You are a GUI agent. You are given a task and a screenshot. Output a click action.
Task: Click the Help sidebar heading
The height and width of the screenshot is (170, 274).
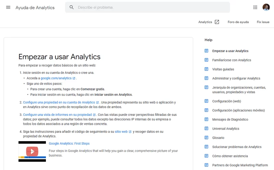[209, 40]
